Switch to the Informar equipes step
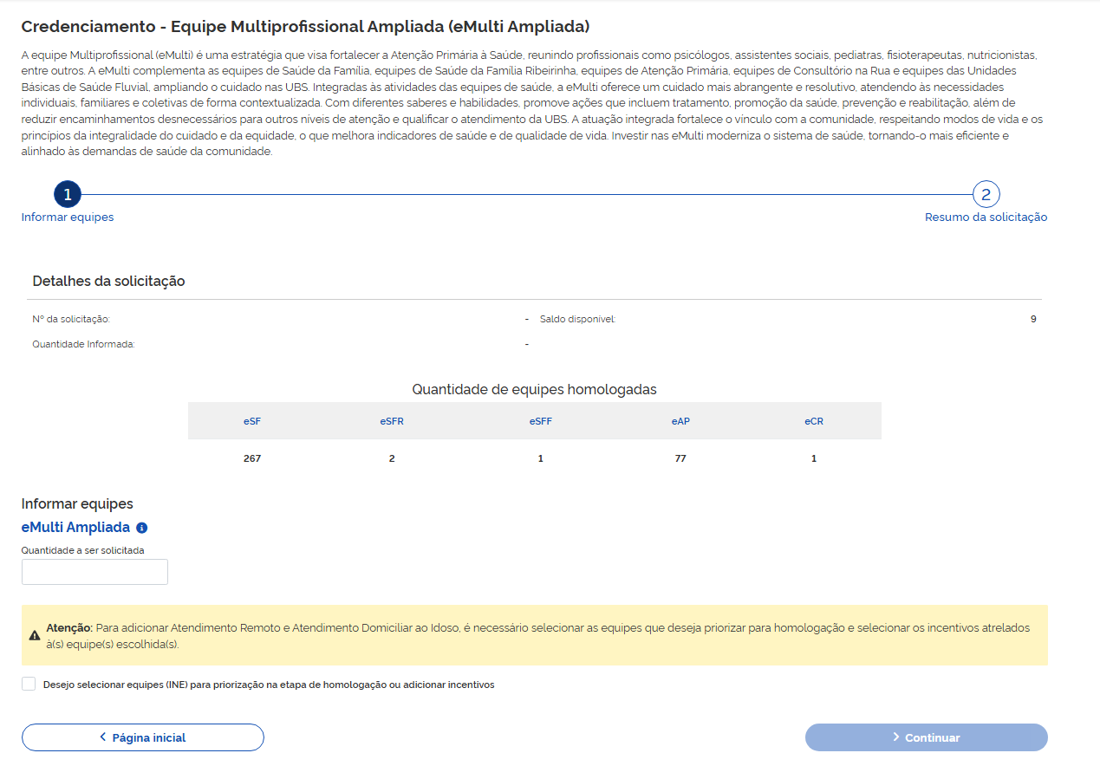This screenshot has height=766, width=1100. tap(67, 217)
